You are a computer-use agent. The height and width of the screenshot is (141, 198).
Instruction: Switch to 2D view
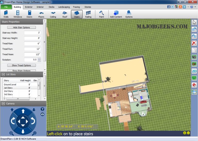(x=194, y=71)
